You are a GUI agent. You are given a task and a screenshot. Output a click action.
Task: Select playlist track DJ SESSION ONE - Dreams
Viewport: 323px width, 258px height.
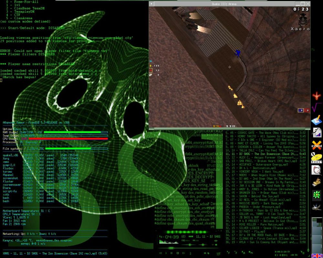266,182
